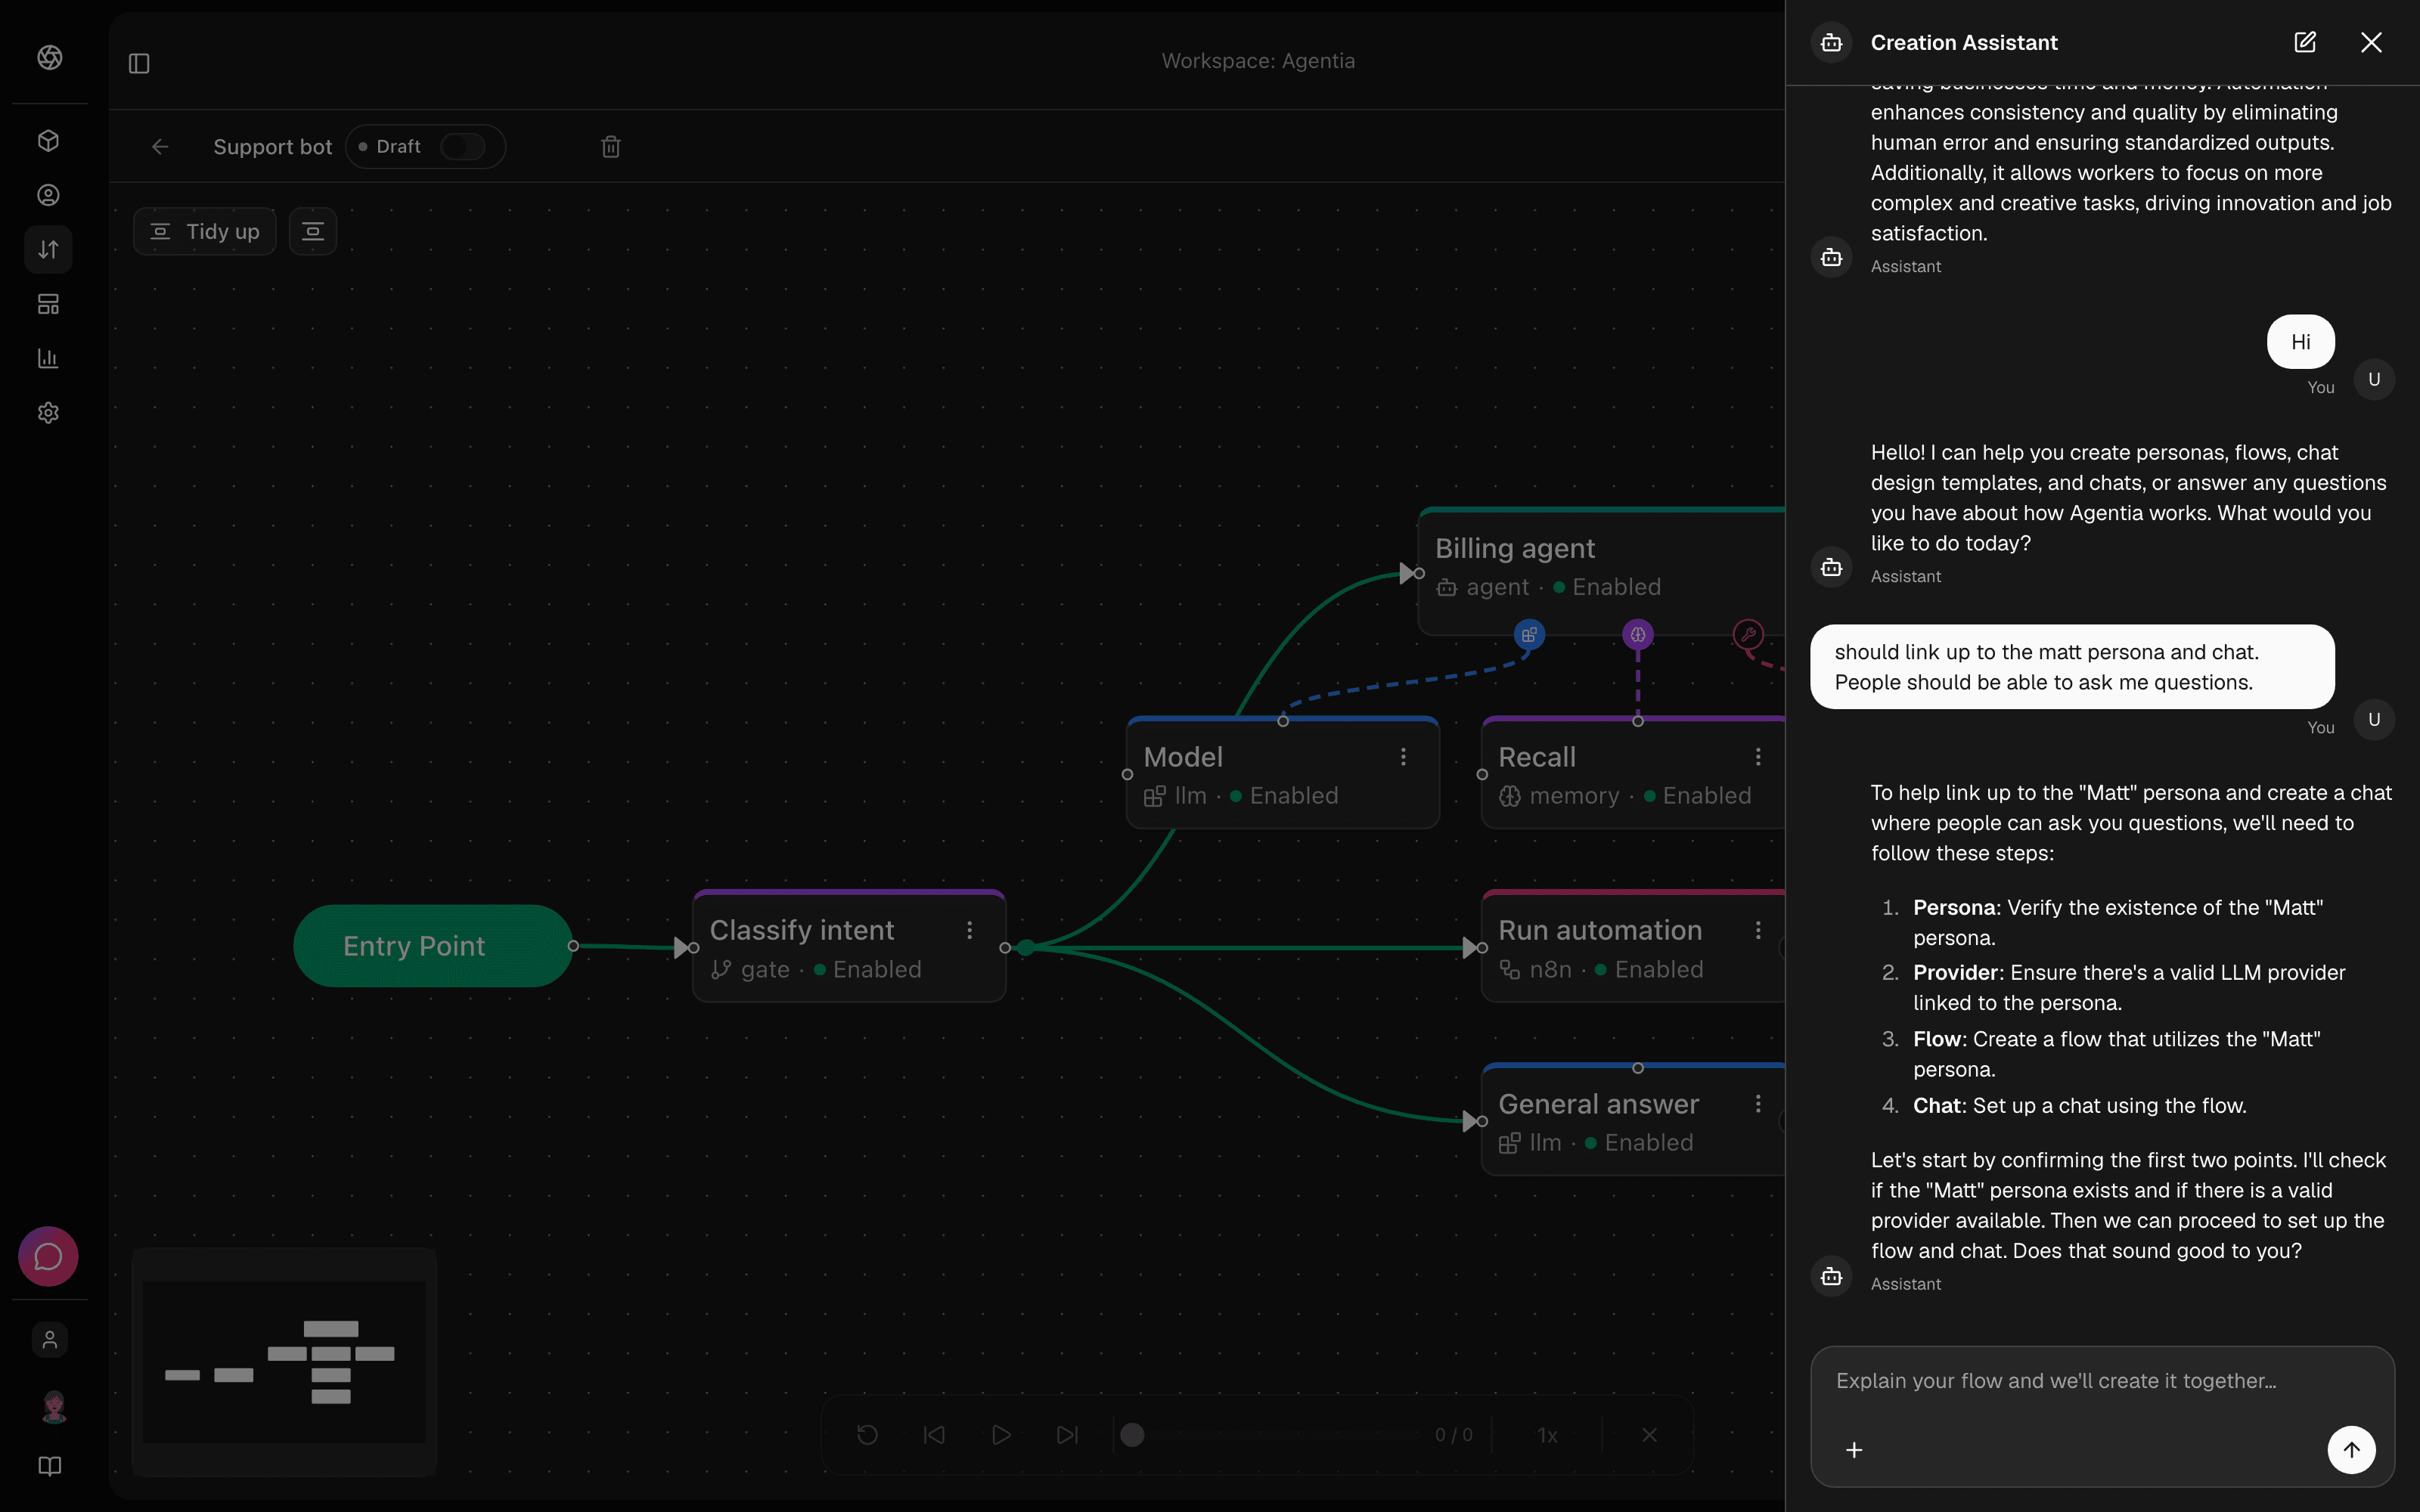Click Entry Point output connector dot

click(573, 946)
